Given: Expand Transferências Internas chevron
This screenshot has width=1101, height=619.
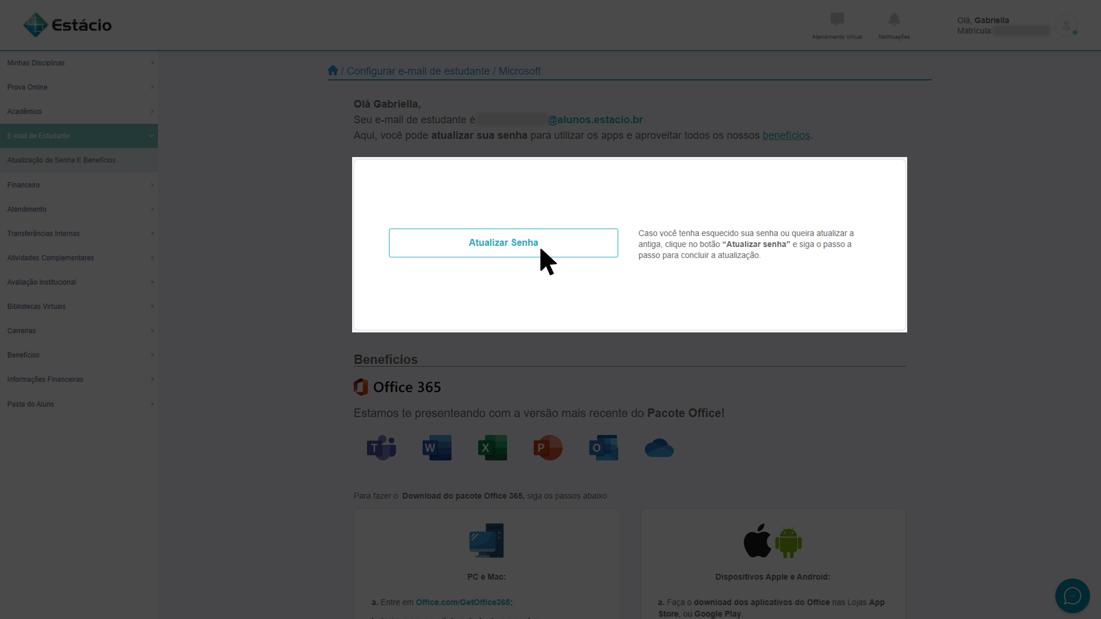Looking at the screenshot, I should pyautogui.click(x=152, y=233).
